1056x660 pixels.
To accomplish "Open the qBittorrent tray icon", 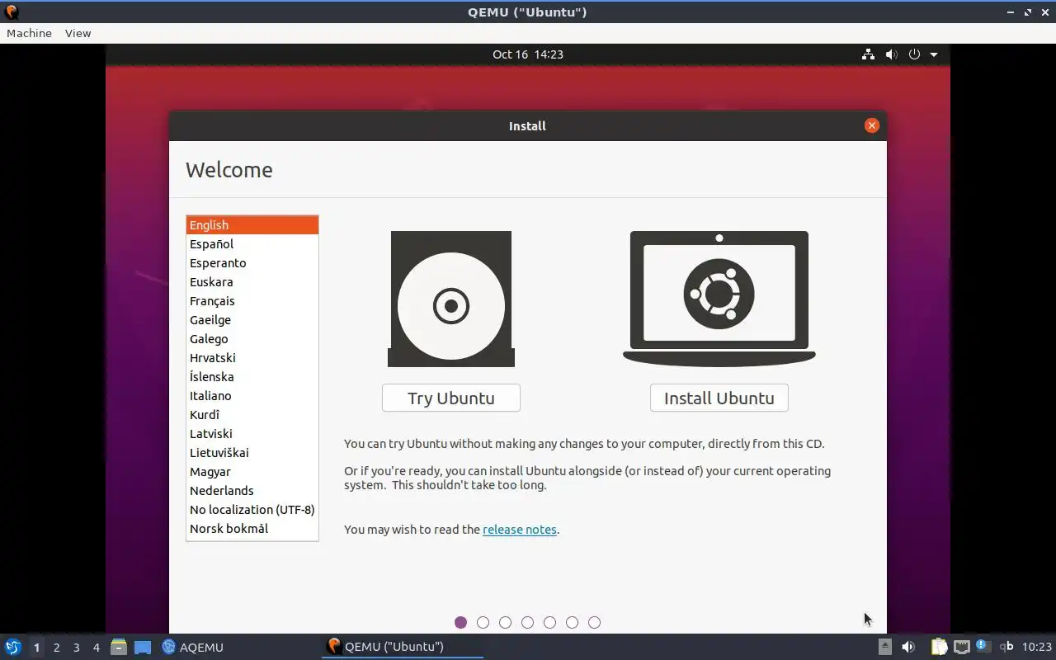I will 1006,647.
